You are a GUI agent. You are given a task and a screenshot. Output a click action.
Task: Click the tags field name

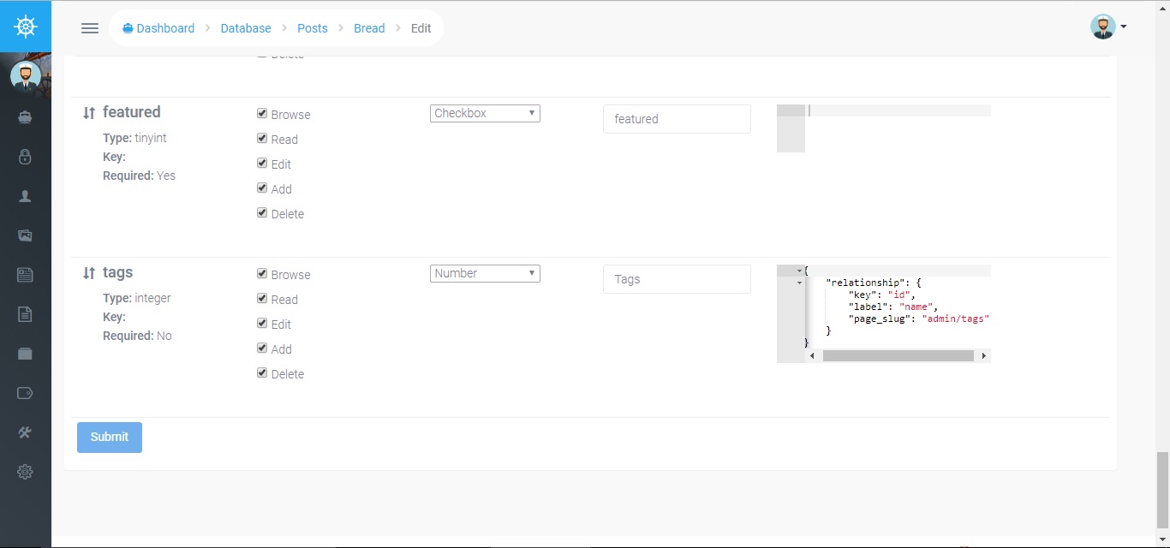[117, 272]
